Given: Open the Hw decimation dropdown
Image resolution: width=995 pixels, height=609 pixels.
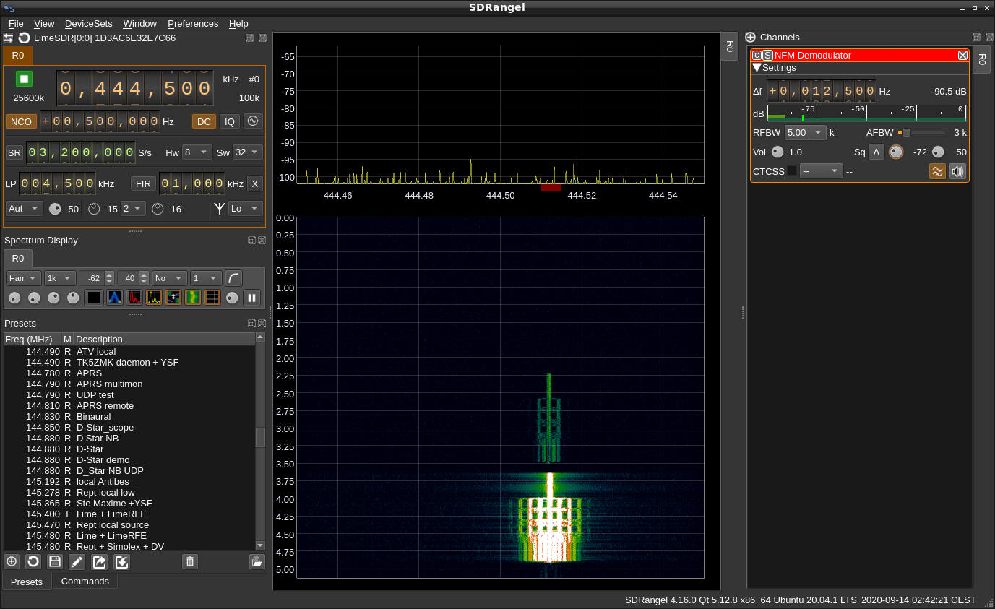Looking at the screenshot, I should tap(197, 152).
